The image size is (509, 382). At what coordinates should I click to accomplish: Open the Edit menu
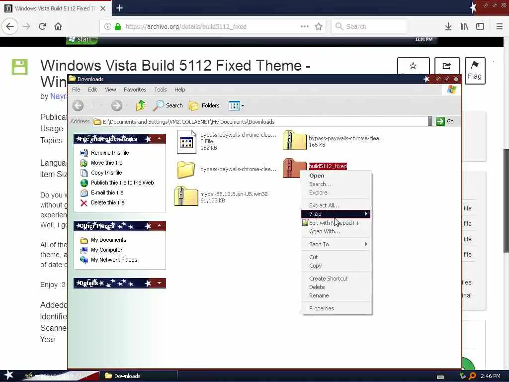coord(92,90)
